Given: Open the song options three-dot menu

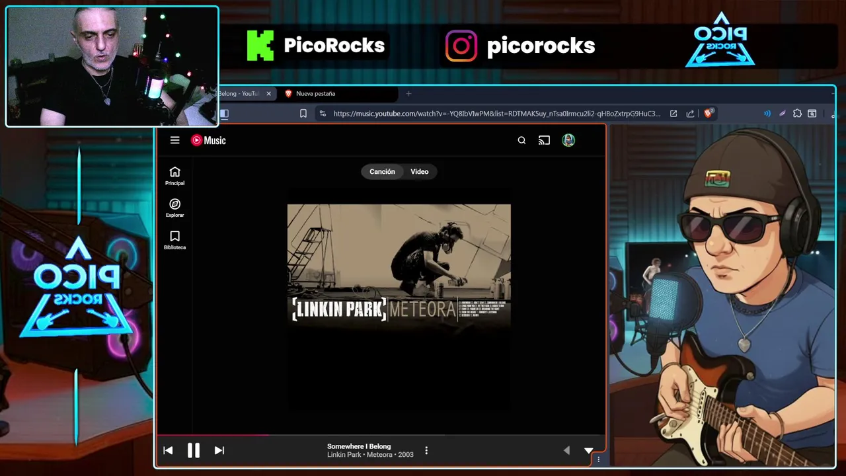Looking at the screenshot, I should click(x=426, y=450).
